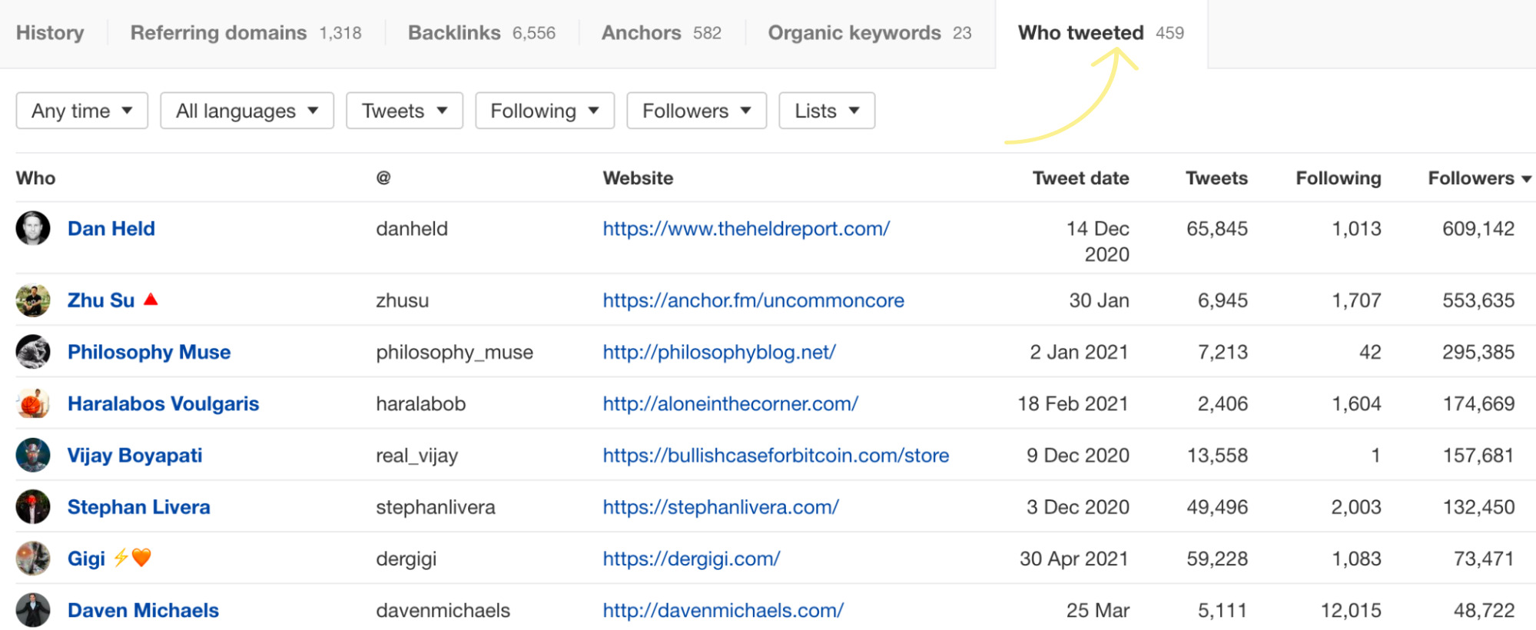Open the Organic keywords tab
This screenshot has width=1536, height=630.
(854, 32)
